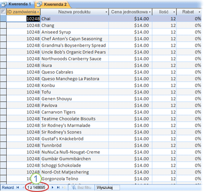
Task: Click the Carnarvon Tigers cell
Action: [75, 112]
